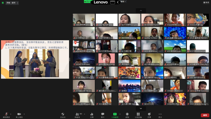Expand audio options arrow beside microphone
The height and width of the screenshot is (119, 211).
coord(11,114)
